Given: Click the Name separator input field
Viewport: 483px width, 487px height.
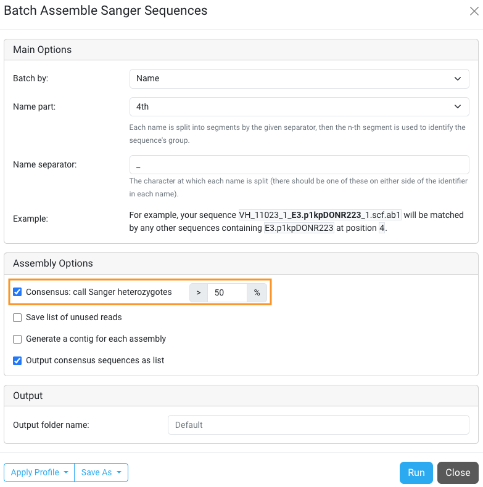Looking at the screenshot, I should point(299,165).
